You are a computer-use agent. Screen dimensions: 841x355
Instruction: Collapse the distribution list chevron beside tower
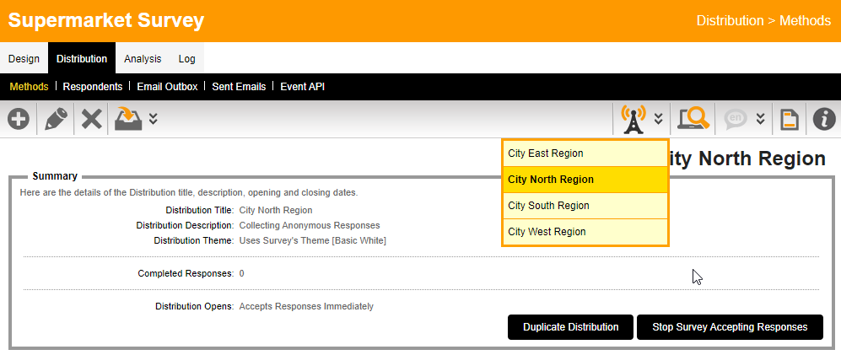658,119
